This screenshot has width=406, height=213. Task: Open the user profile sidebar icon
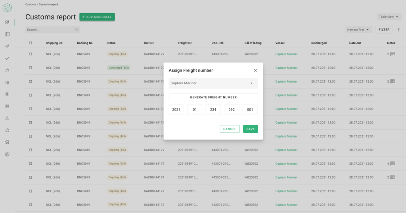[x=7, y=118]
